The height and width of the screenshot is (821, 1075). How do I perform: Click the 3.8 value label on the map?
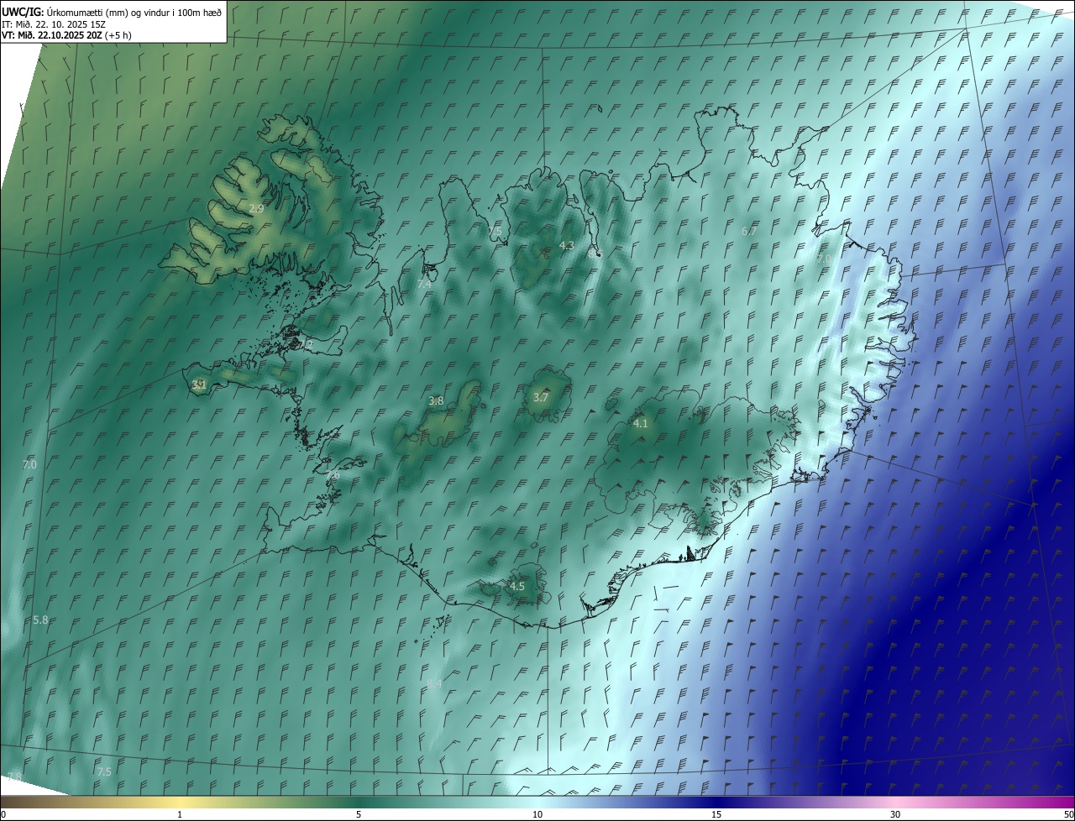[436, 401]
